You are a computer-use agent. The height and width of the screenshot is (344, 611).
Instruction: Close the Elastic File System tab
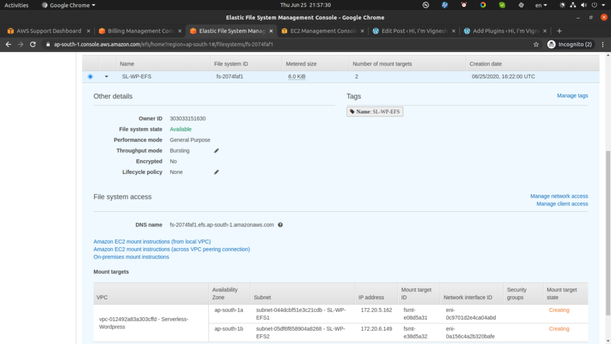pos(271,31)
